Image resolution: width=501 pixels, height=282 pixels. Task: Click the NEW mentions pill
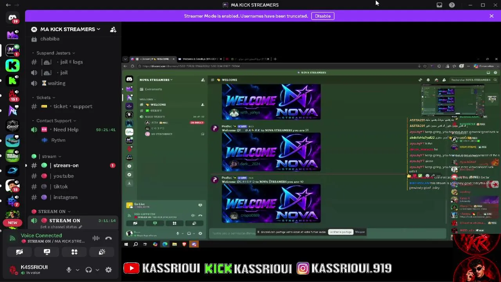pyautogui.click(x=13, y=223)
